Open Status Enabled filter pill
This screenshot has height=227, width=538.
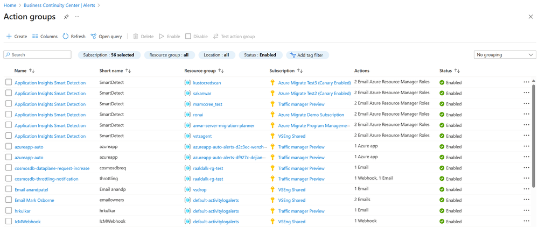pyautogui.click(x=261, y=55)
